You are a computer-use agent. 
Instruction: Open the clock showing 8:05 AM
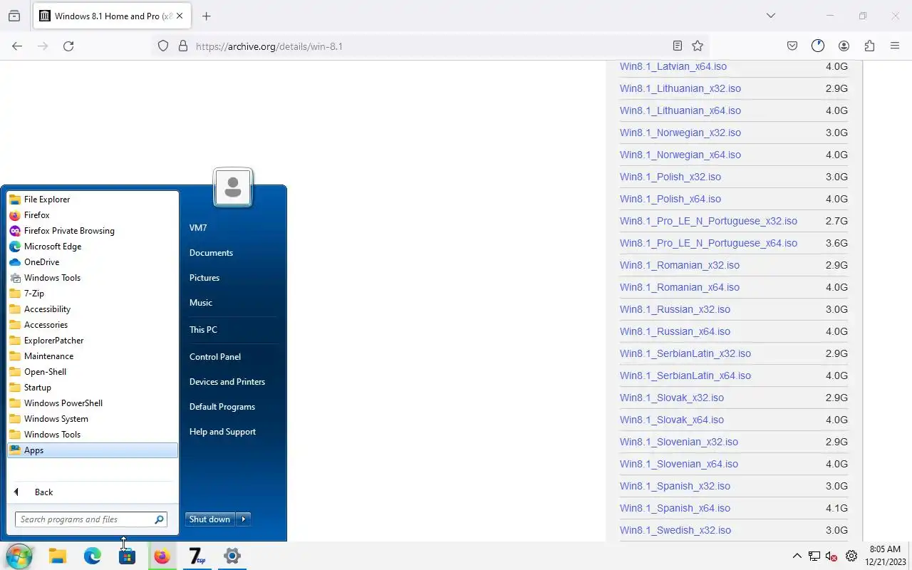tap(886, 556)
